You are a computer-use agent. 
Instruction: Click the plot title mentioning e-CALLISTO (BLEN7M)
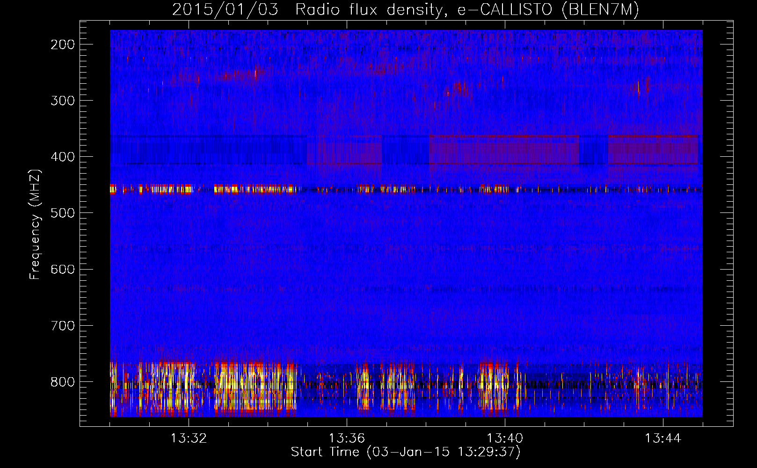coord(406,10)
